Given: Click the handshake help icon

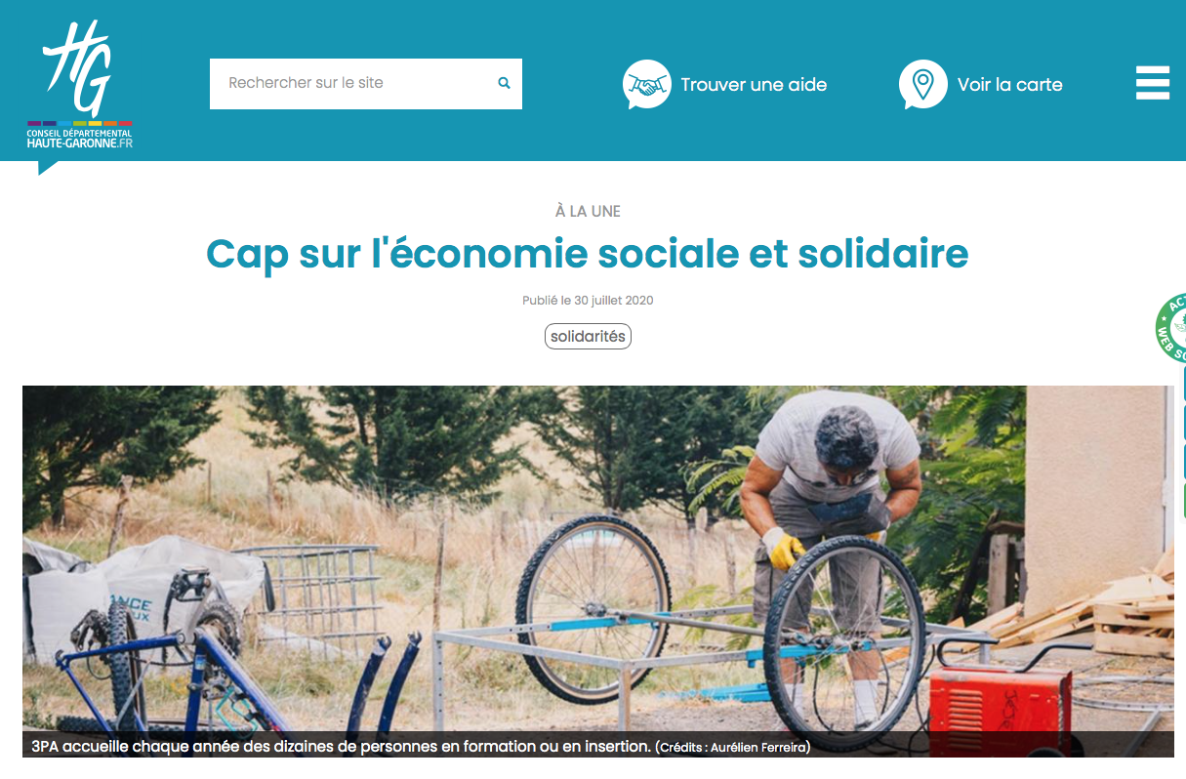Looking at the screenshot, I should click(x=646, y=84).
